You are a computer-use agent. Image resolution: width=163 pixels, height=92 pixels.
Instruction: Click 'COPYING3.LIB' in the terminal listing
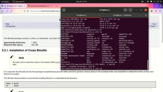(x=67, y=41)
